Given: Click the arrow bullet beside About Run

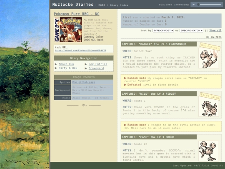Looking at the screenshot, I should [x=56, y=64].
